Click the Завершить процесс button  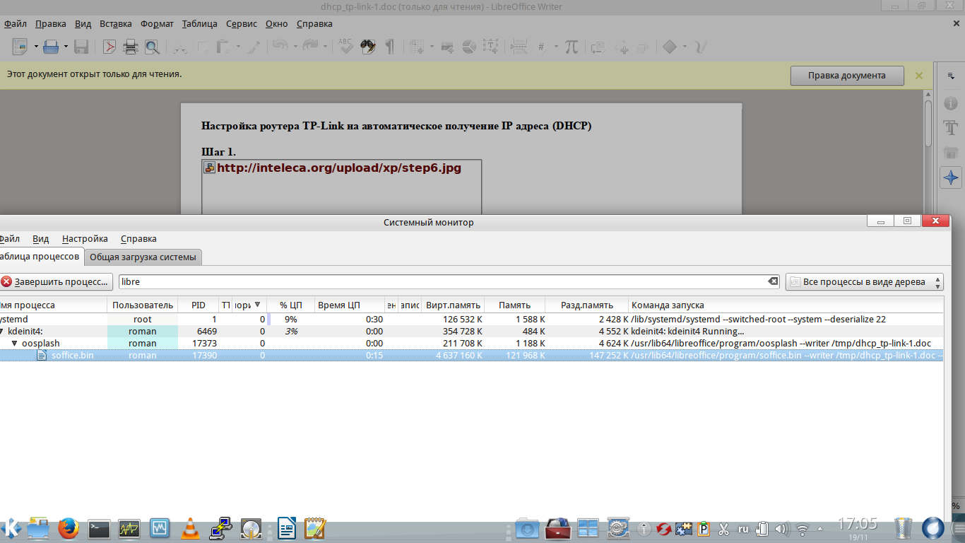point(56,281)
